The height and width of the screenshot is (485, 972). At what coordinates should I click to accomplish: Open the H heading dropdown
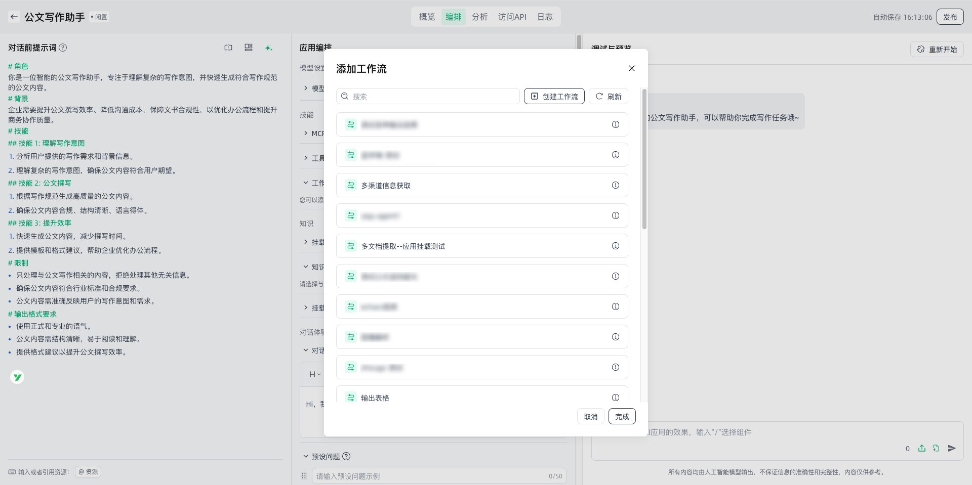[314, 374]
